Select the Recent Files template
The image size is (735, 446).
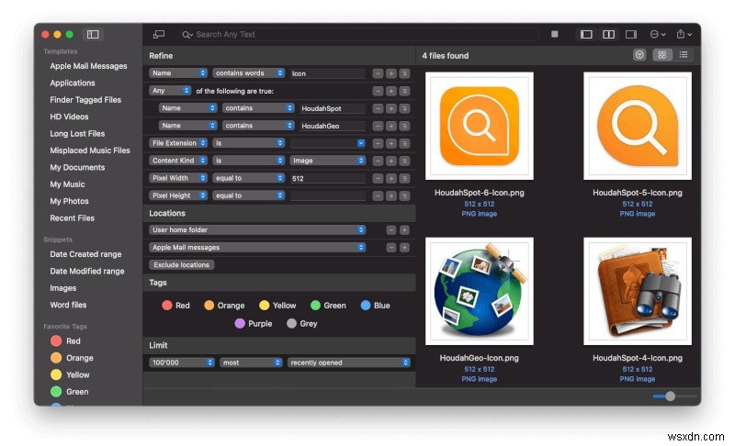pos(73,218)
